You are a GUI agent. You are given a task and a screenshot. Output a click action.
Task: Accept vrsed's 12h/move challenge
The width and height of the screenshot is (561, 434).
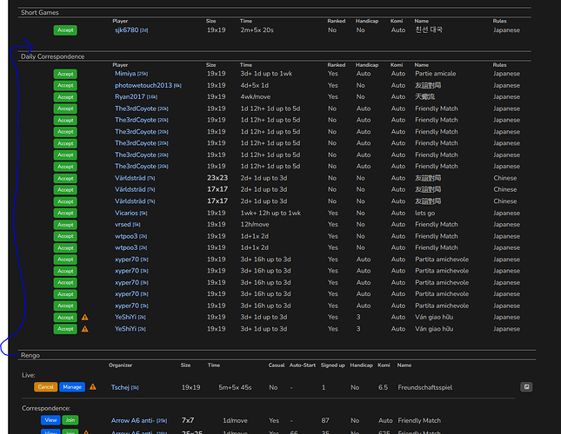(x=65, y=225)
